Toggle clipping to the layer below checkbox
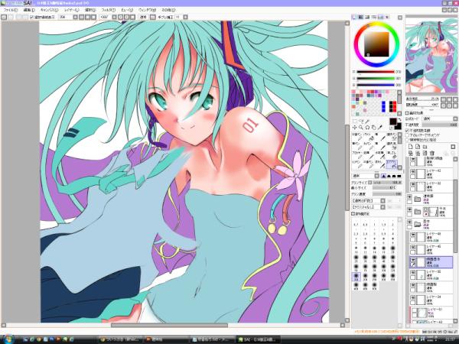Image resolution: width=459 pixels, height=344 pixels. [407, 135]
